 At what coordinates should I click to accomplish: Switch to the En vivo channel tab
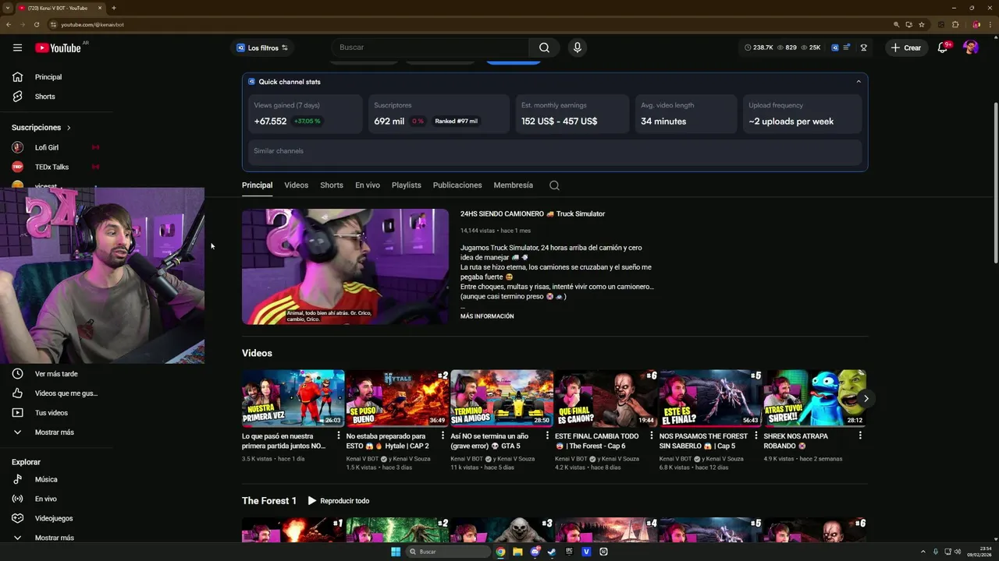click(368, 185)
